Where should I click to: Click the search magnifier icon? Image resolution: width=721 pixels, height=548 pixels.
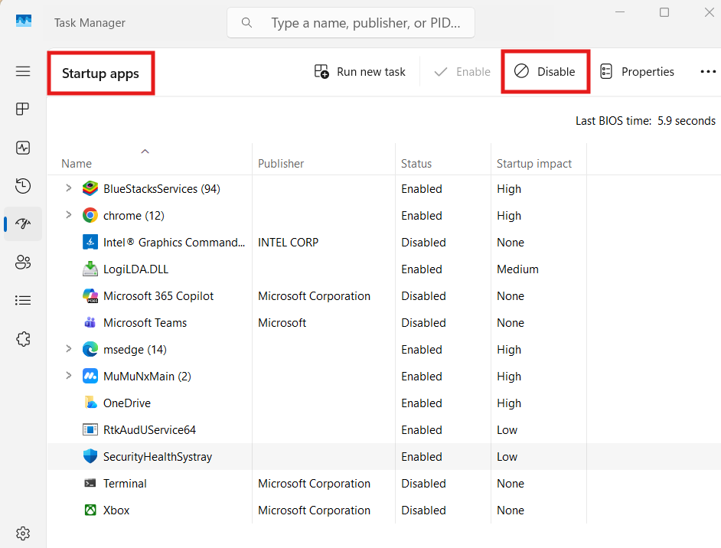point(247,22)
